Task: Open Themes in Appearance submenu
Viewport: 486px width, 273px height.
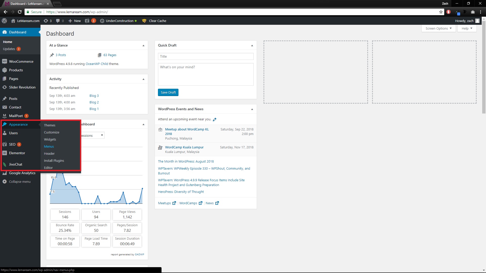Action: point(50,125)
